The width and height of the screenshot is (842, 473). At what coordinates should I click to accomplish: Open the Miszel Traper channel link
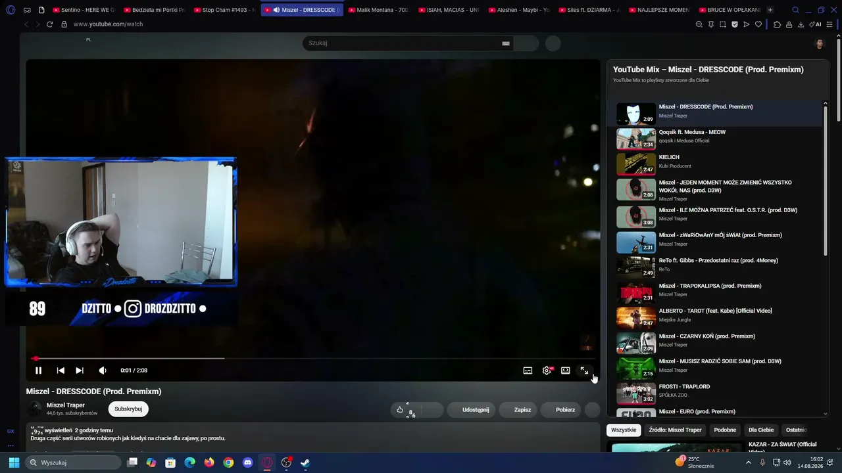pos(66,405)
